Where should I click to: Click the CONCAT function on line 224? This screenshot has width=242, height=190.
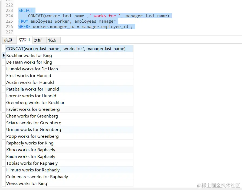click(x=35, y=16)
